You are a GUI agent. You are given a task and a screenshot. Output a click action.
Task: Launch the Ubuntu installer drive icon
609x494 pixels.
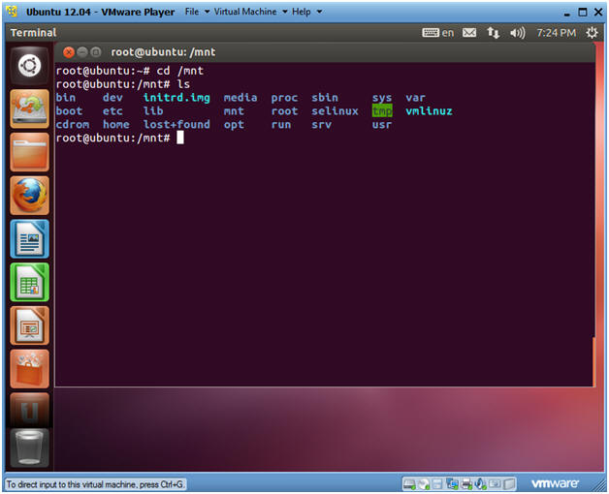[29, 109]
